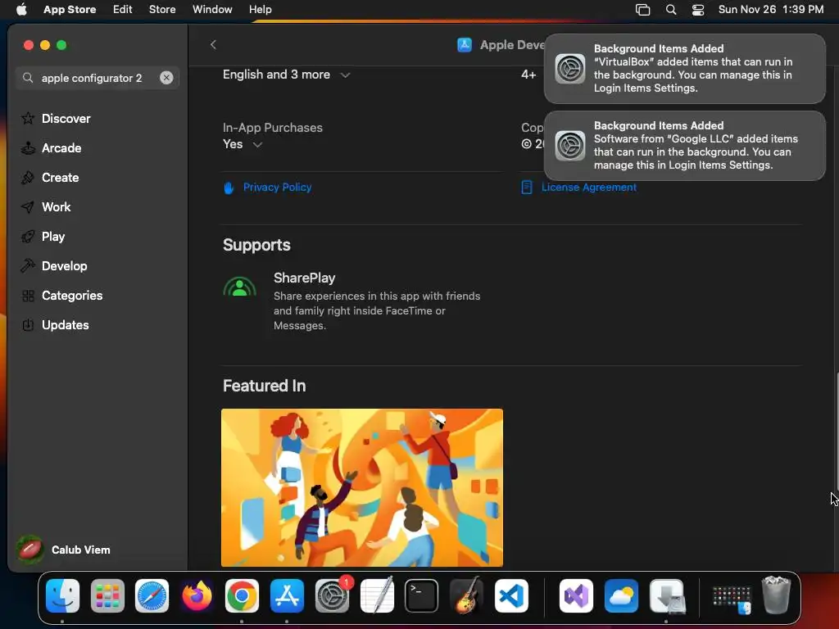Expand the English and 3 more languages list
Screen dimensions: 839x629
pyautogui.click(x=345, y=75)
